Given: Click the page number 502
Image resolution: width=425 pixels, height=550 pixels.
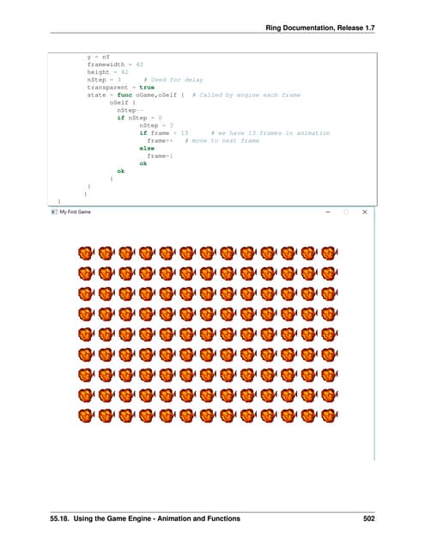Looking at the screenshot, I should point(369,518).
